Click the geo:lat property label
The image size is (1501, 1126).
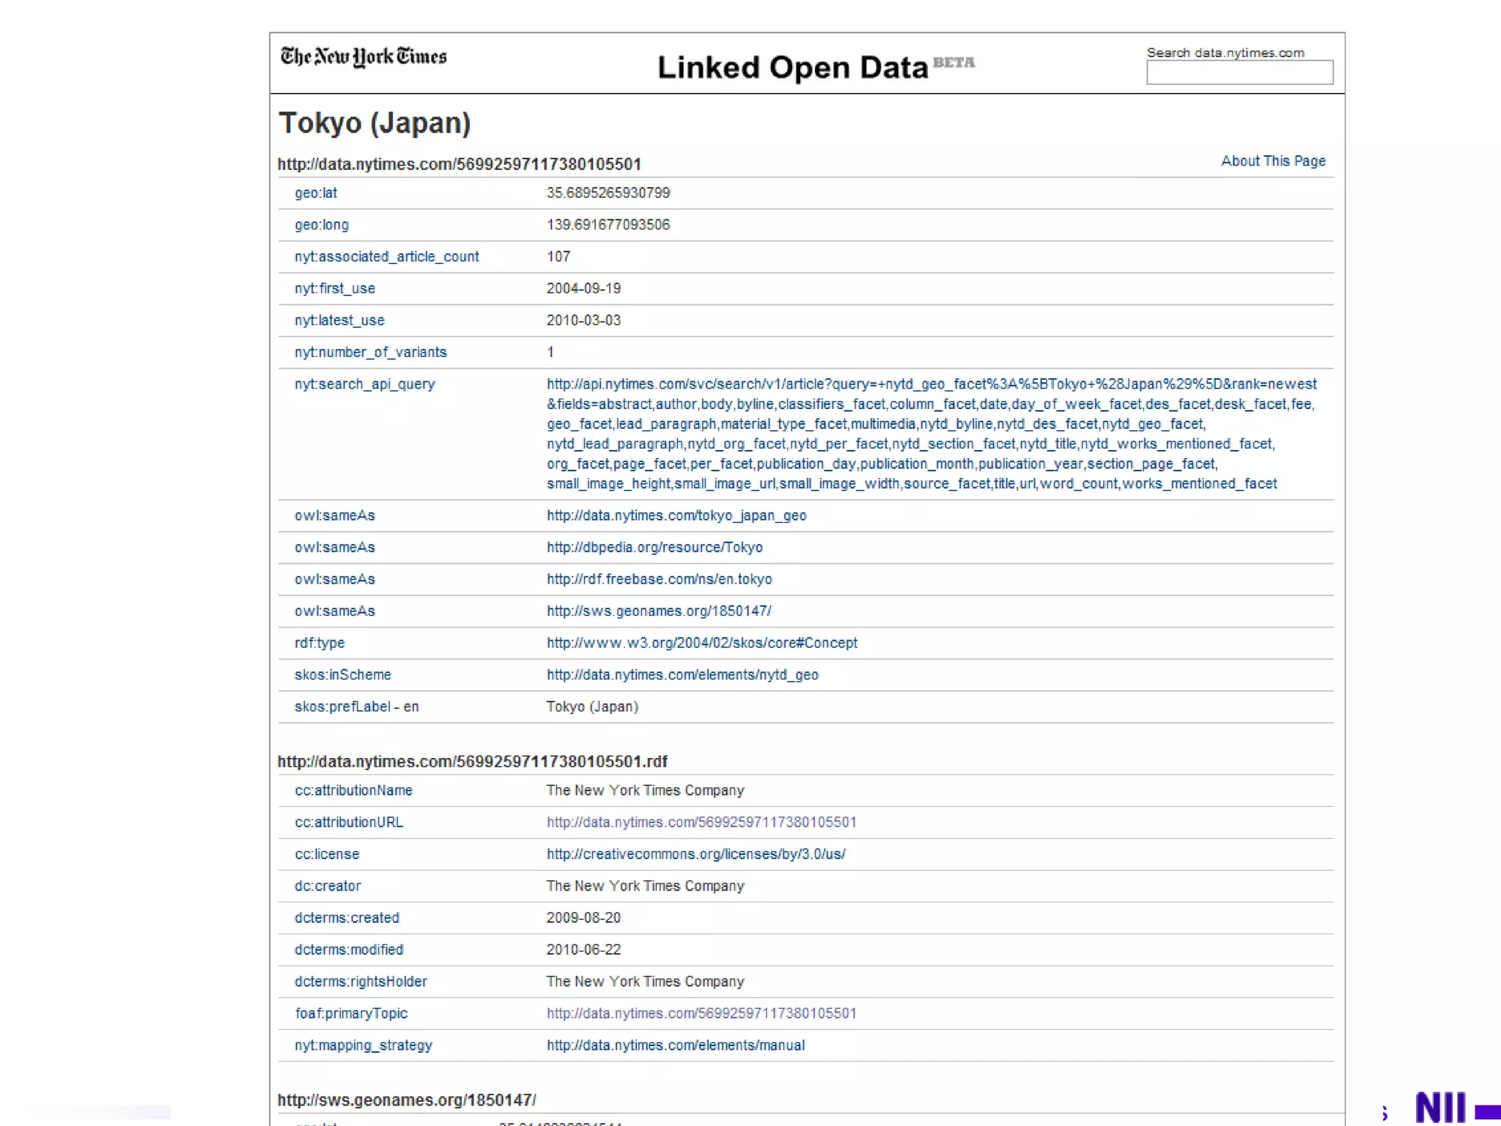[x=316, y=194]
